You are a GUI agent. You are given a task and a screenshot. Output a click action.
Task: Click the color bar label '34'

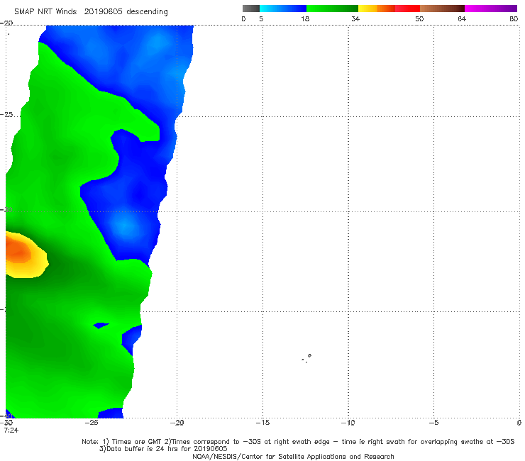355,19
